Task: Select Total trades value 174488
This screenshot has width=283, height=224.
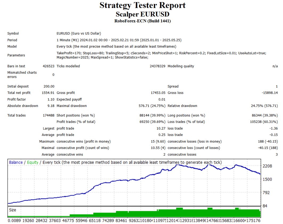Action: [x=48, y=115]
